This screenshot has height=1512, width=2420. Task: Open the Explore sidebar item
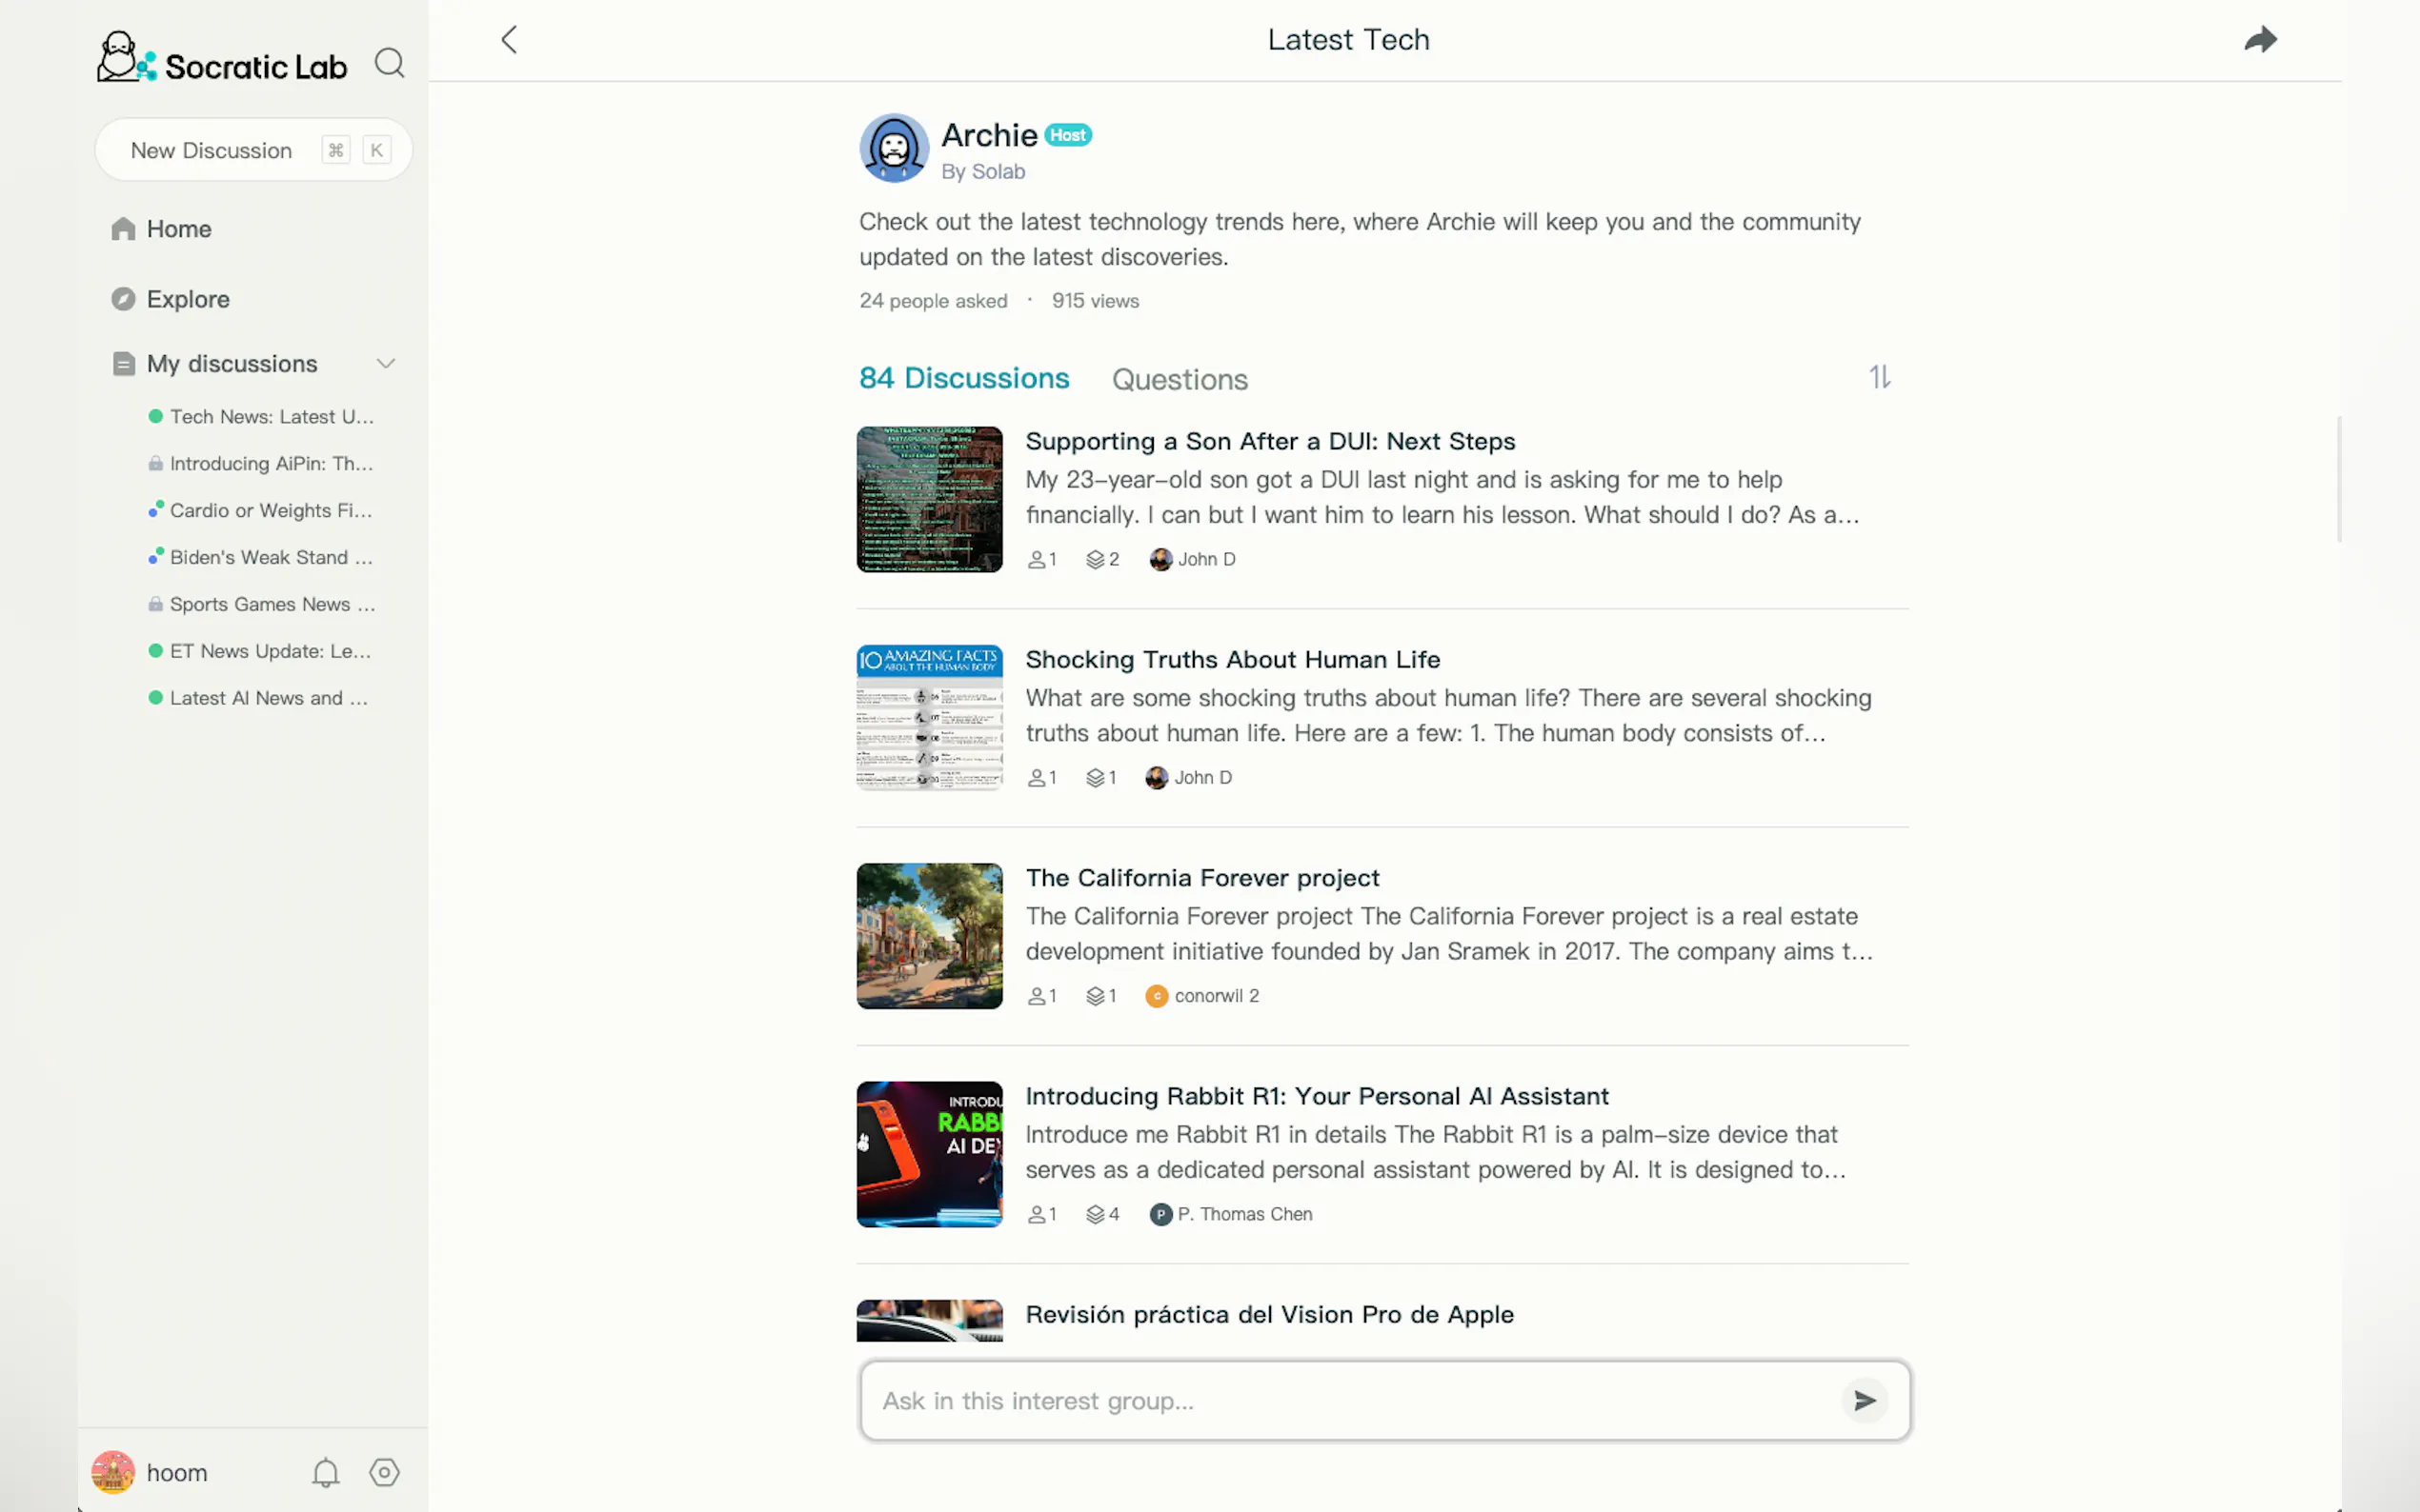pos(188,299)
